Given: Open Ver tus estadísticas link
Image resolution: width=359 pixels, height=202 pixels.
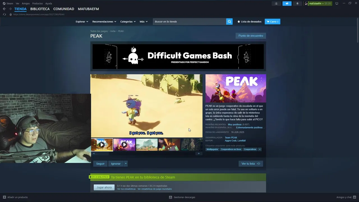Looking at the screenshot, I should pos(126,189).
